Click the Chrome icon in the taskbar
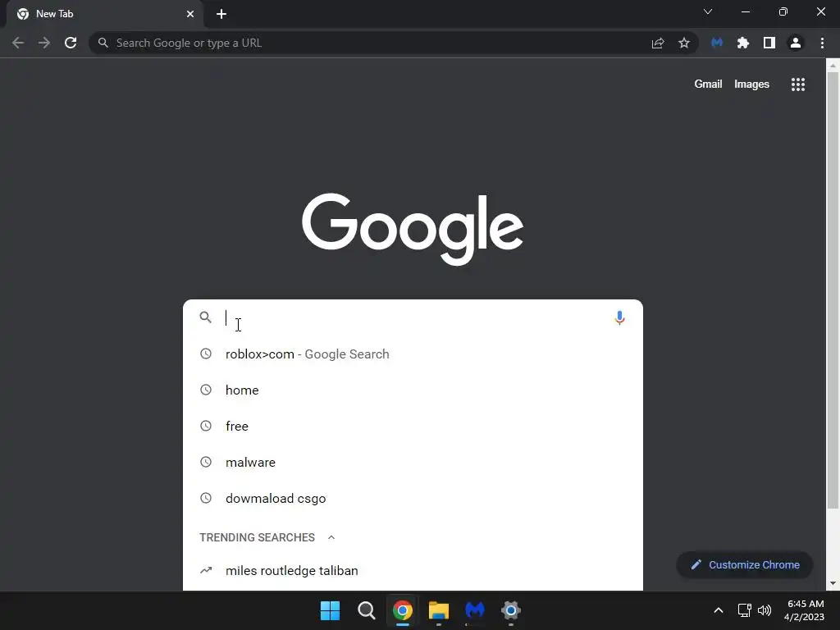This screenshot has height=630, width=840. pyautogui.click(x=402, y=610)
